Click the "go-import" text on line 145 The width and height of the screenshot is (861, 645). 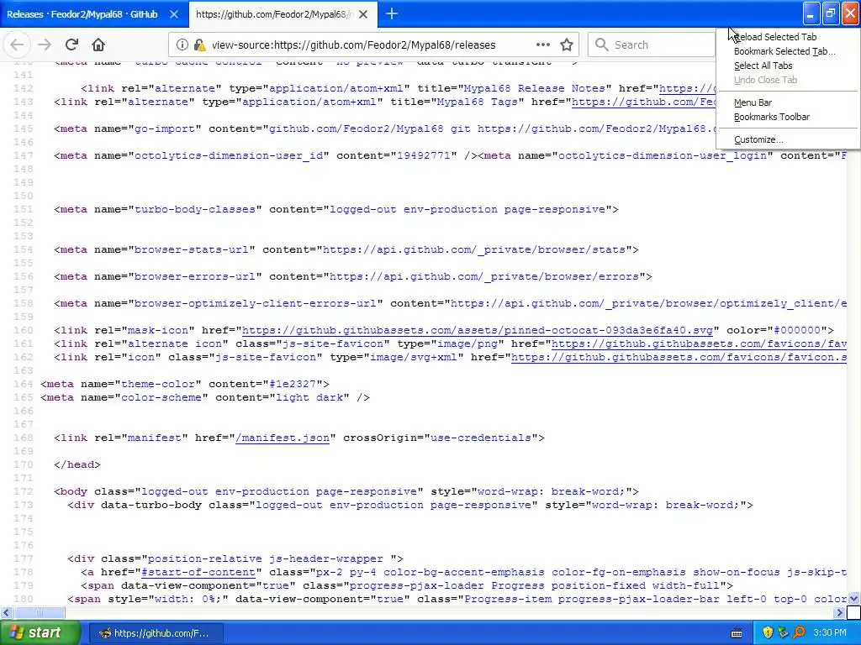pyautogui.click(x=165, y=128)
